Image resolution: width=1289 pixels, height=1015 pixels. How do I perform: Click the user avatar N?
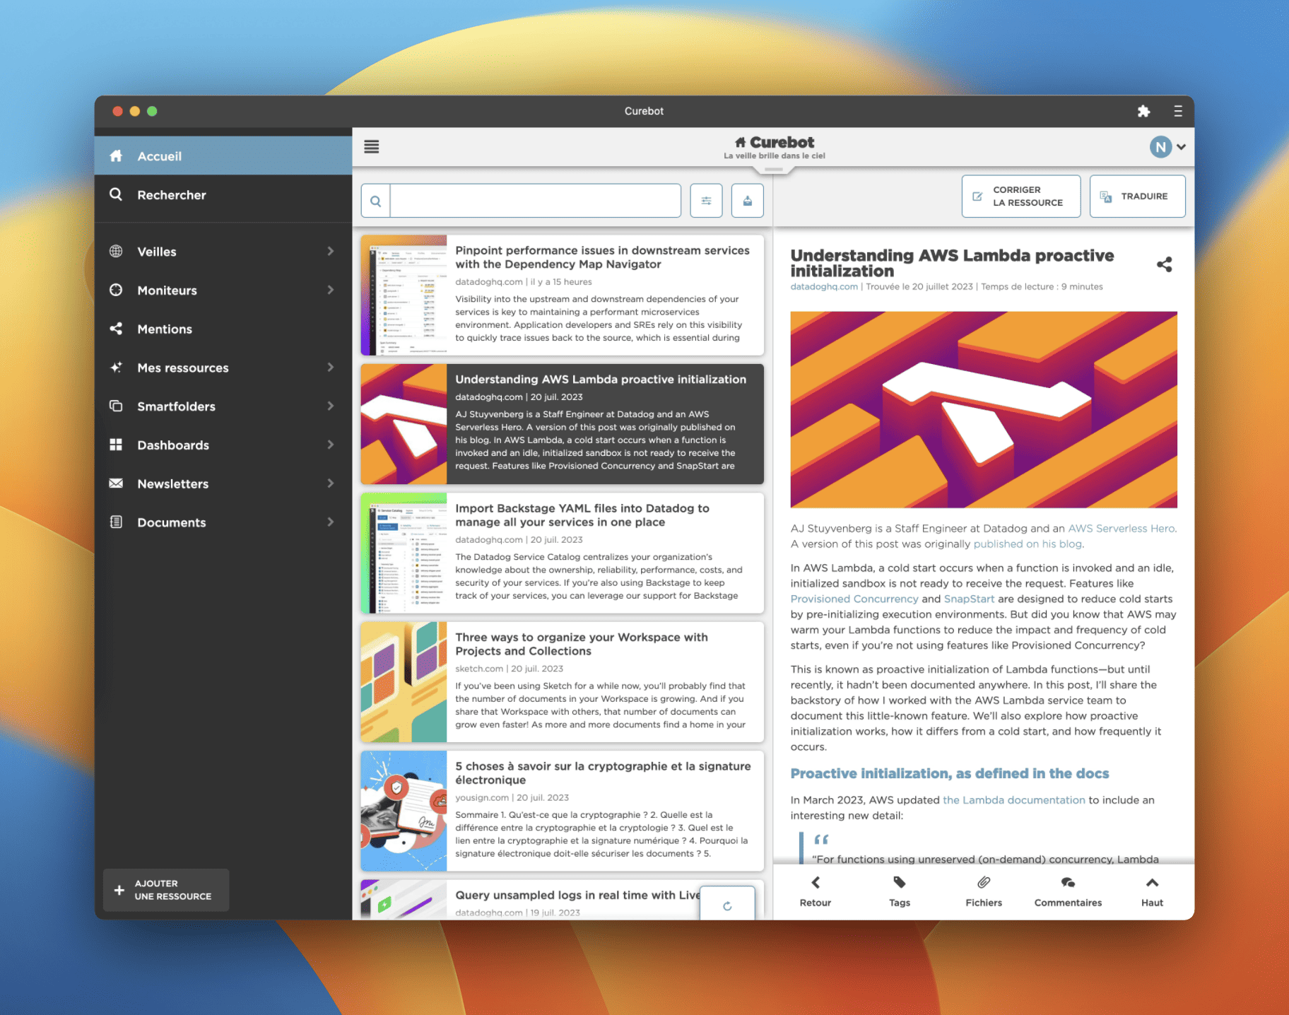1160,146
